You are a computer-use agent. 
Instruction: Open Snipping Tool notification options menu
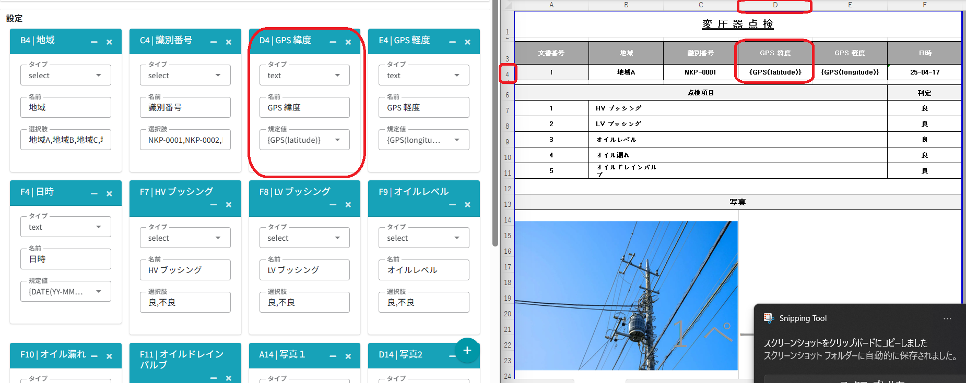tap(947, 318)
